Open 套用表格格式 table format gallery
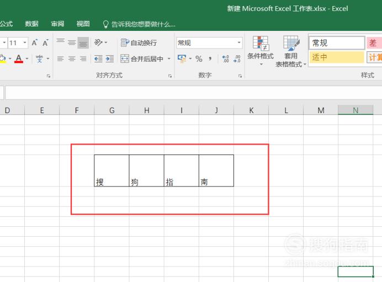 (291, 51)
